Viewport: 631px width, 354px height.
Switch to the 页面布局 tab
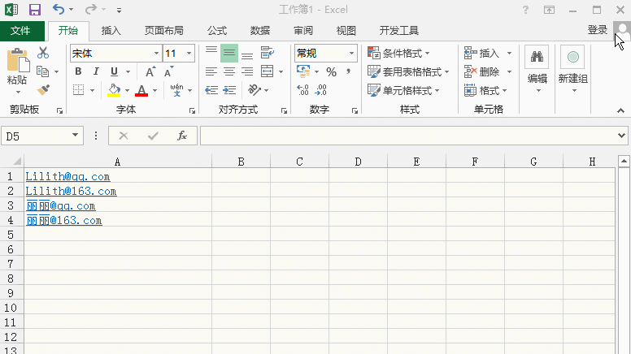(163, 31)
